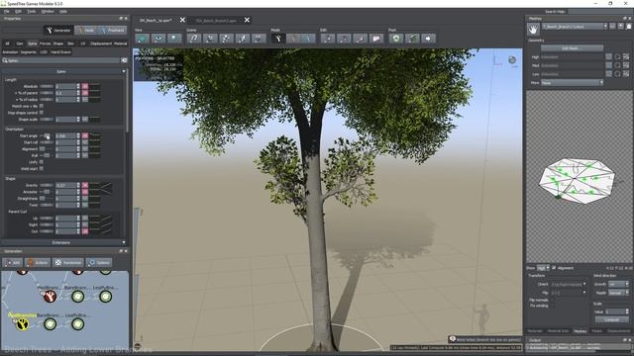This screenshot has height=356, width=634.
Task: Close the second beech branch document tab
Action: click(x=247, y=20)
